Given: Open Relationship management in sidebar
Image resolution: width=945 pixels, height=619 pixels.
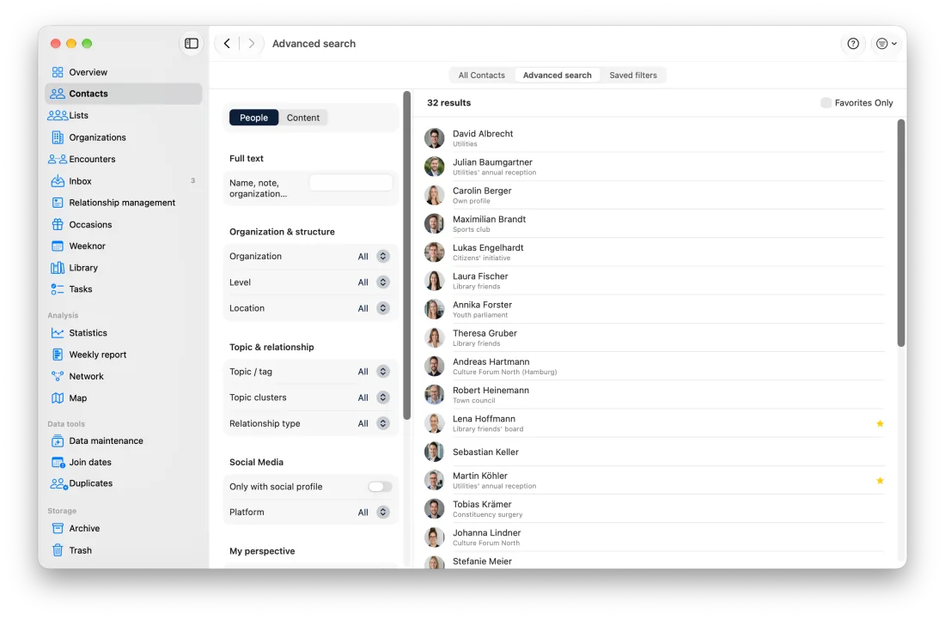Looking at the screenshot, I should (x=124, y=203).
